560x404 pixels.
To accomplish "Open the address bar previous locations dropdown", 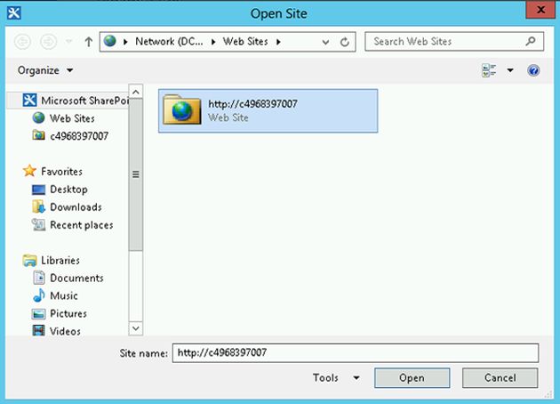I will click(x=325, y=42).
